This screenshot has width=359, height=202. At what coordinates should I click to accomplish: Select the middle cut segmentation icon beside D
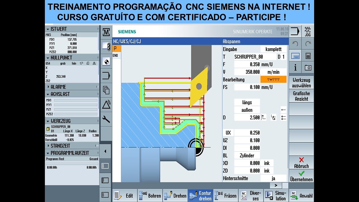tap(273, 118)
